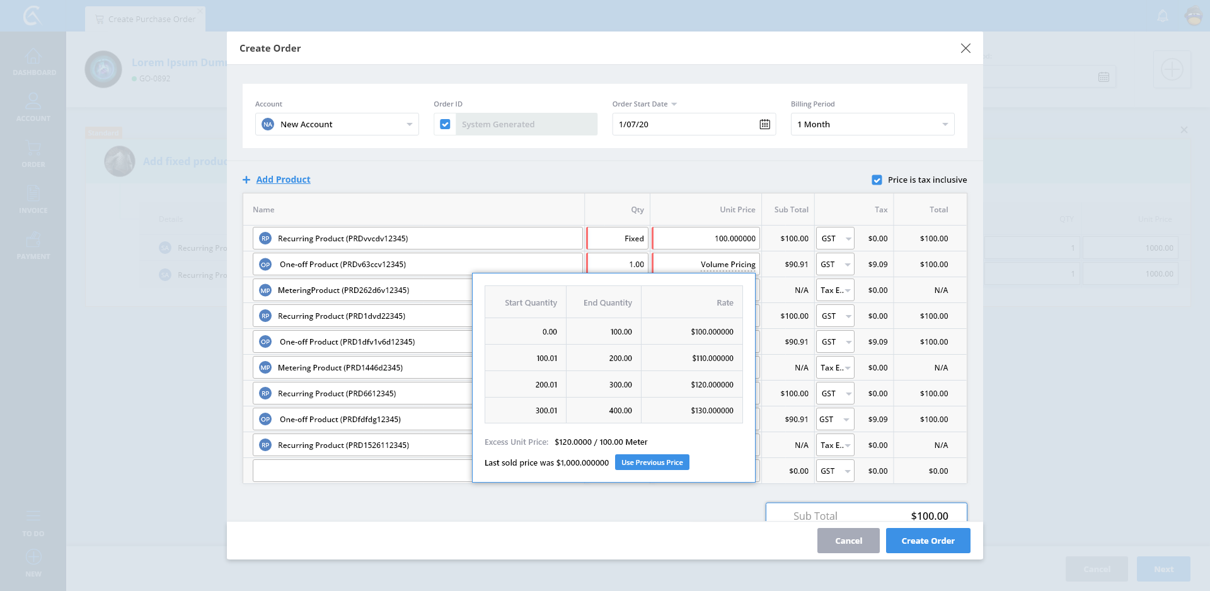This screenshot has height=591, width=1210.
Task: Click the OP icon for One-off Product PRDv63ccv12345
Action: [x=265, y=265]
